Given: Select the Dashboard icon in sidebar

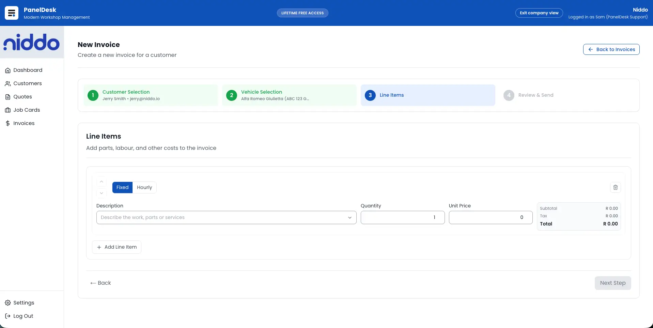Looking at the screenshot, I should [x=8, y=70].
